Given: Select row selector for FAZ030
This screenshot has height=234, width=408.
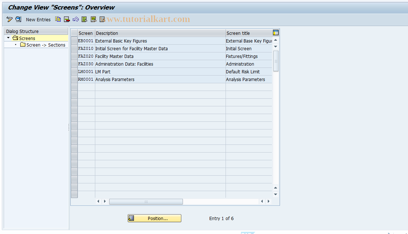Looking at the screenshot, I should point(74,64).
